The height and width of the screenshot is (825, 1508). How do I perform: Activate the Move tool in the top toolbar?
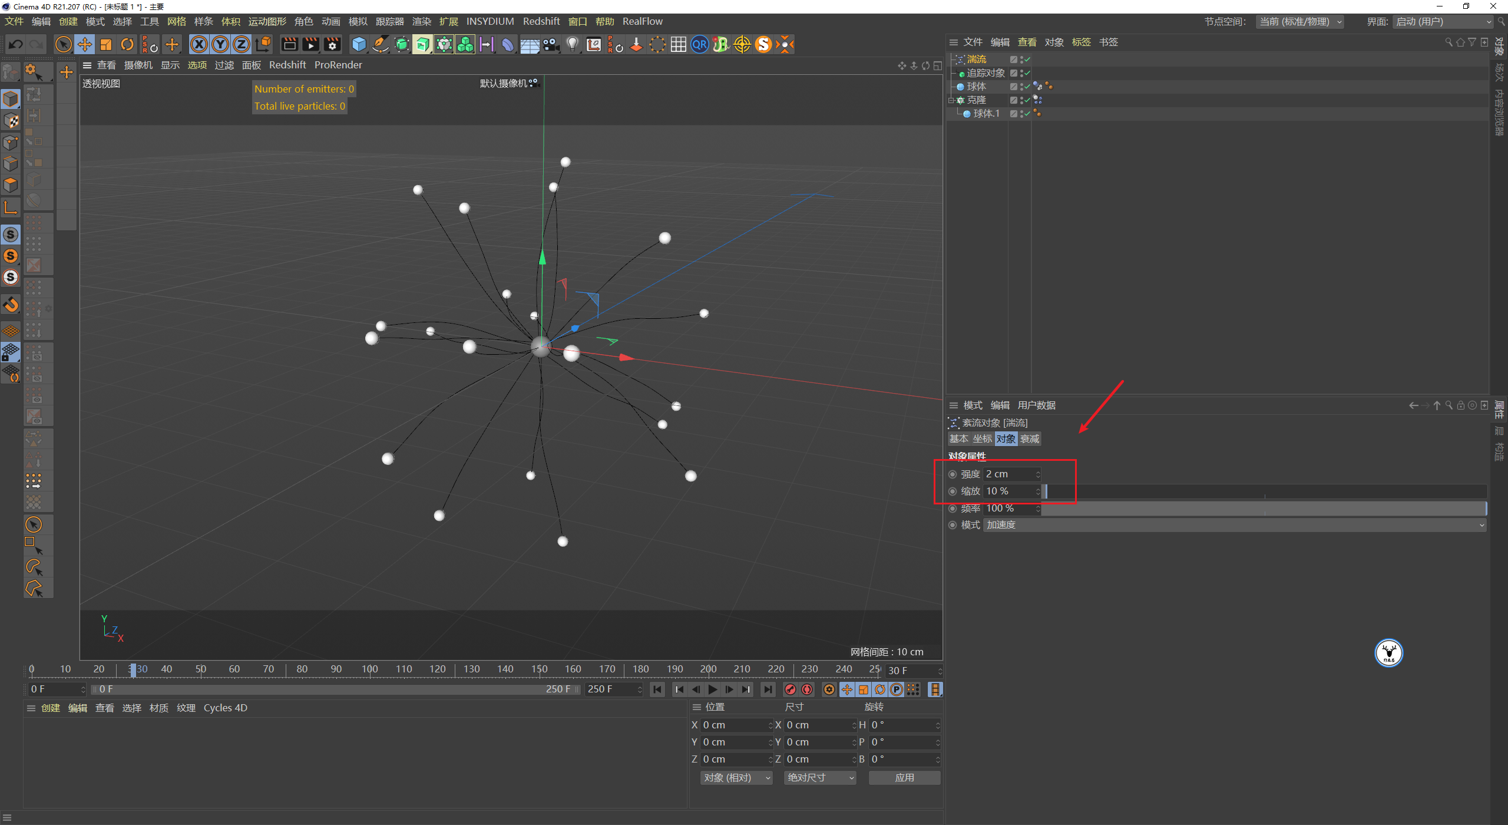pos(85,44)
